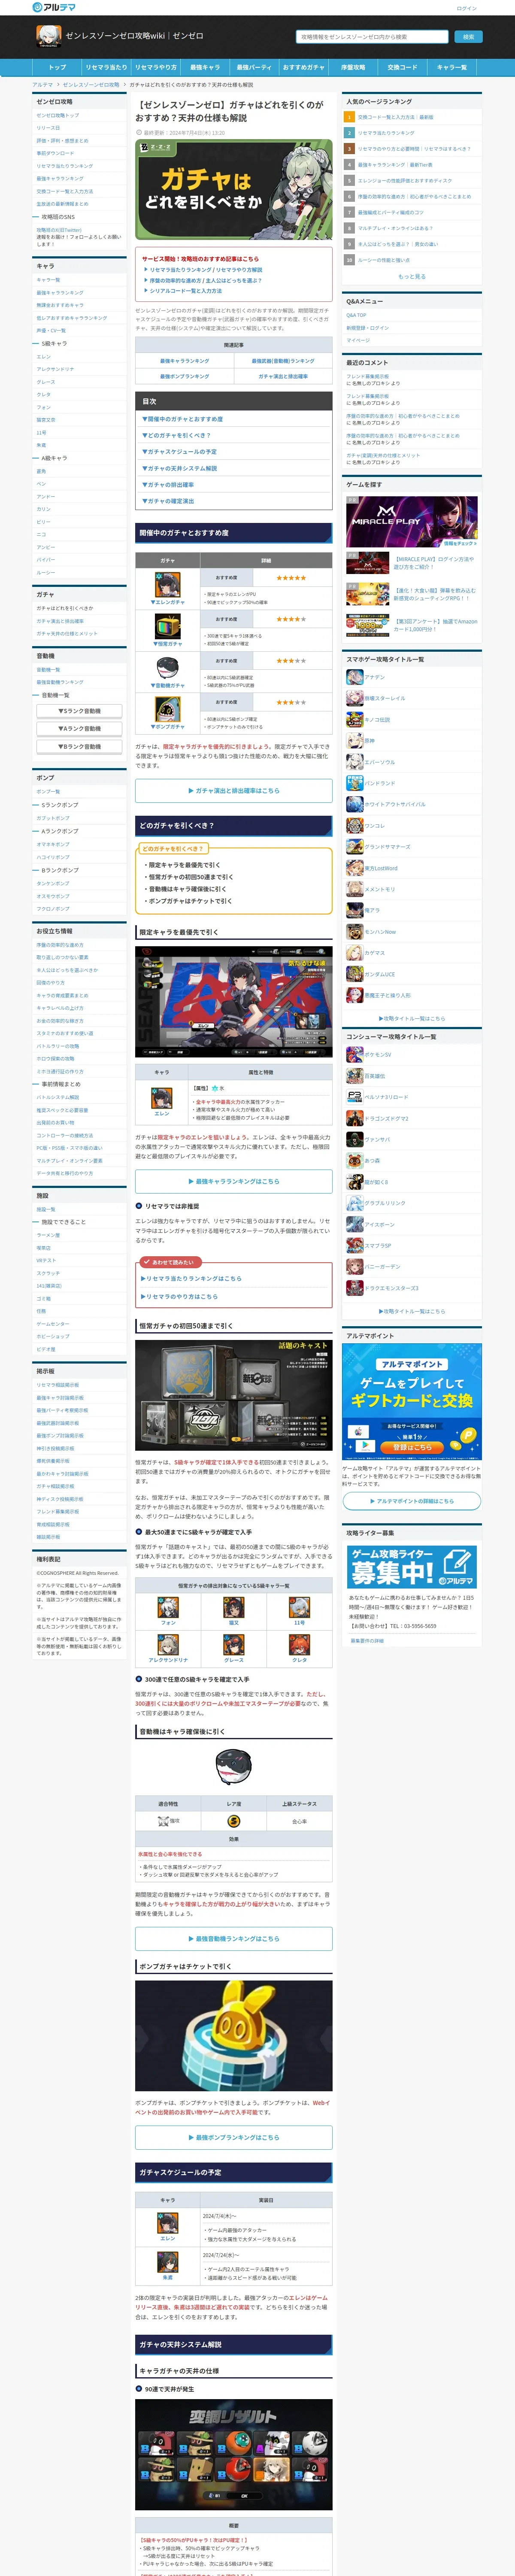Open the 崩壊スターレイル game icon

pos(354,698)
